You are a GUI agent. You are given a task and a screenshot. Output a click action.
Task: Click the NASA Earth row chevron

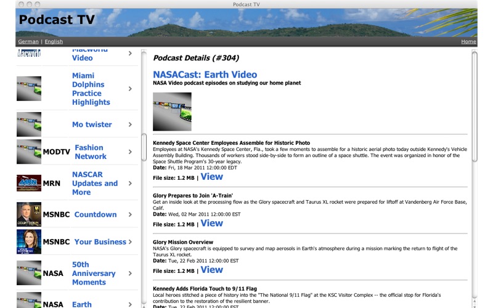tap(130, 304)
